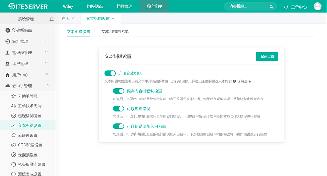Turn off 可以将错误加入白名单 switch

click(118, 126)
